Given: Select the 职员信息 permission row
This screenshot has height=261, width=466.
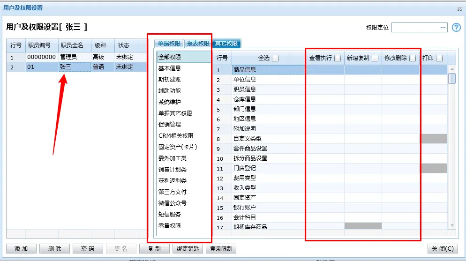Looking at the screenshot, I should click(x=330, y=89).
